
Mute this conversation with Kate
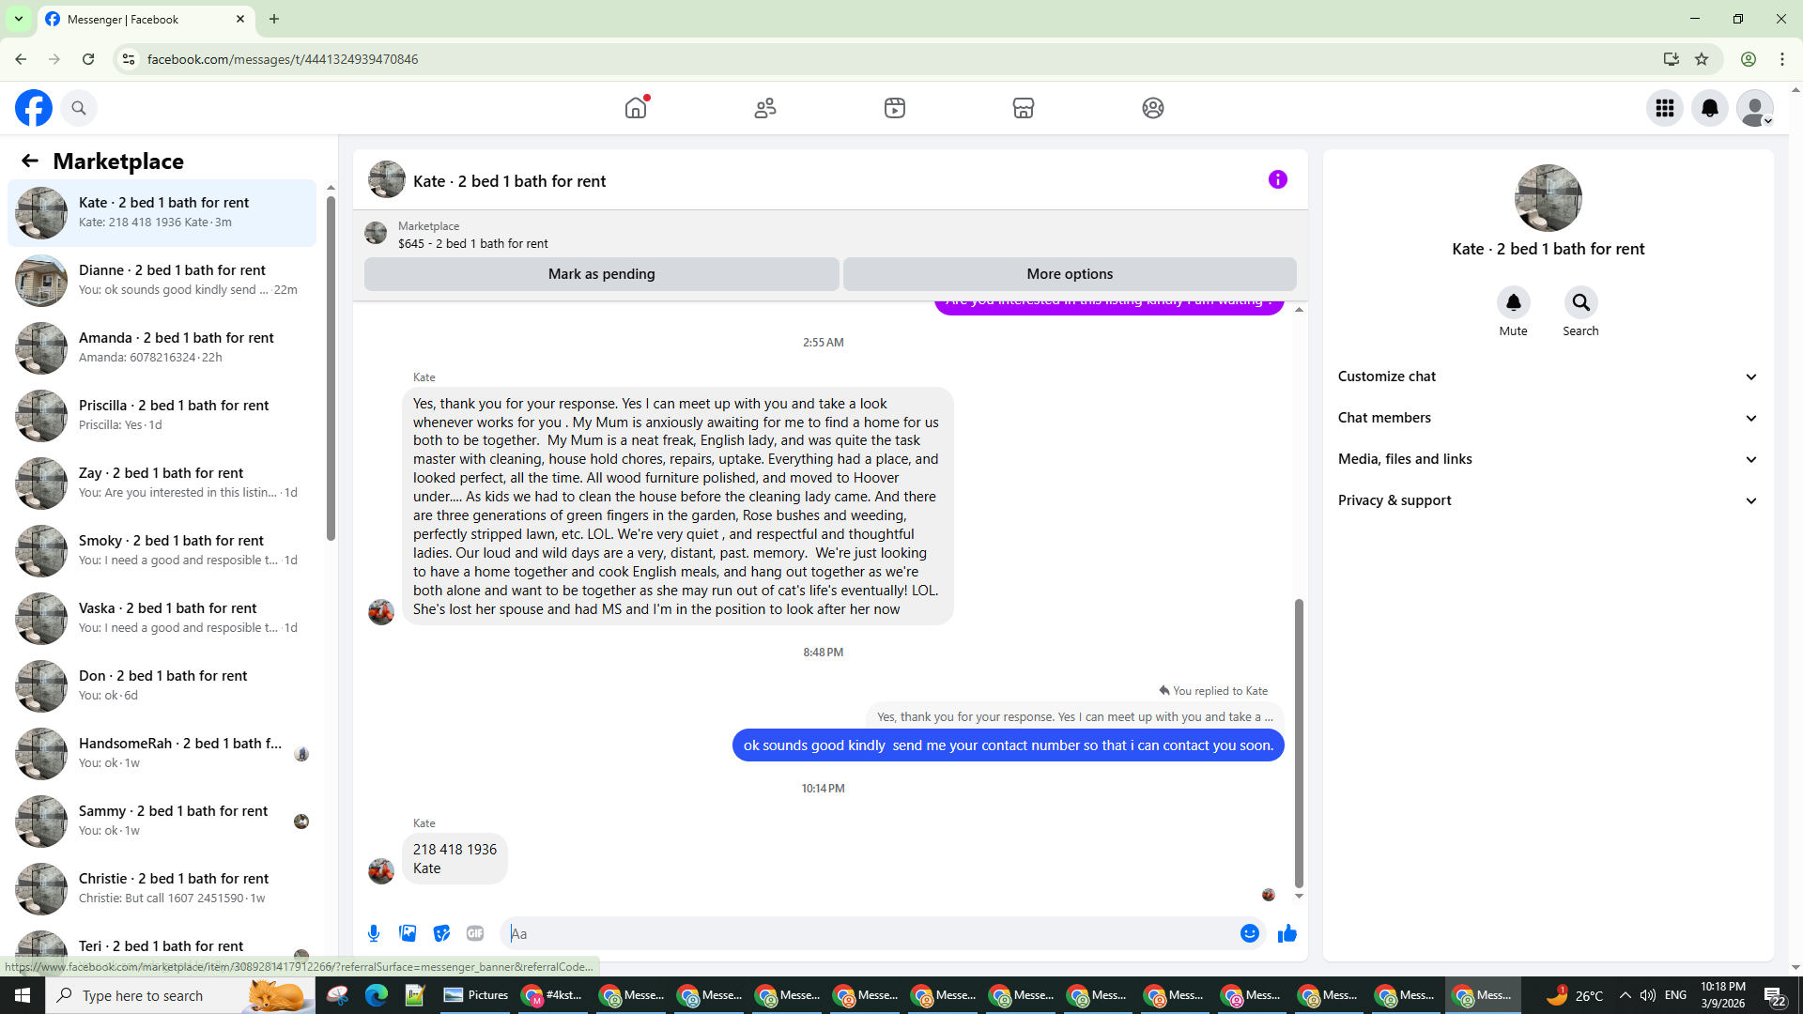click(x=1513, y=302)
